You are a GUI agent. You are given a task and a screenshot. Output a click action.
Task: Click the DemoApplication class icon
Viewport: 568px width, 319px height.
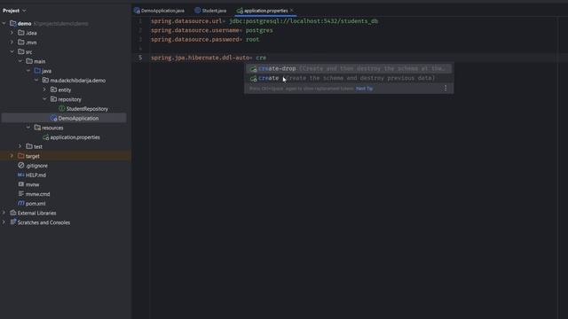(x=53, y=118)
